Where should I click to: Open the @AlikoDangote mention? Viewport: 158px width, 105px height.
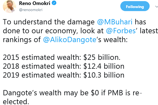(70, 40)
